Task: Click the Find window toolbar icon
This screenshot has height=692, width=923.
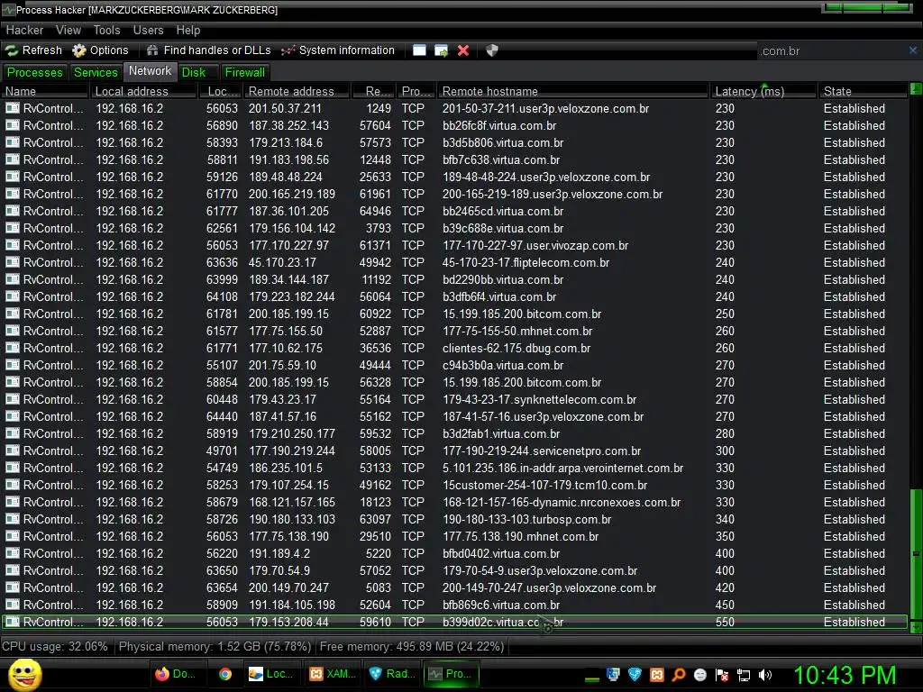Action: tap(419, 50)
